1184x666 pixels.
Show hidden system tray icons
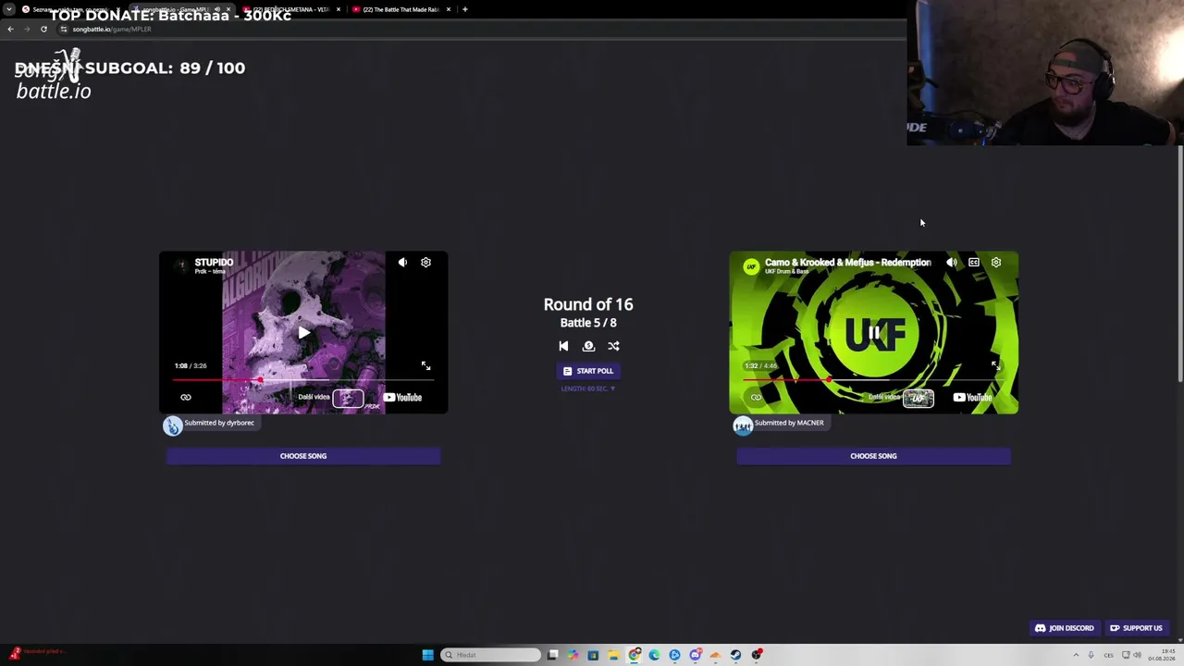pos(1076,655)
